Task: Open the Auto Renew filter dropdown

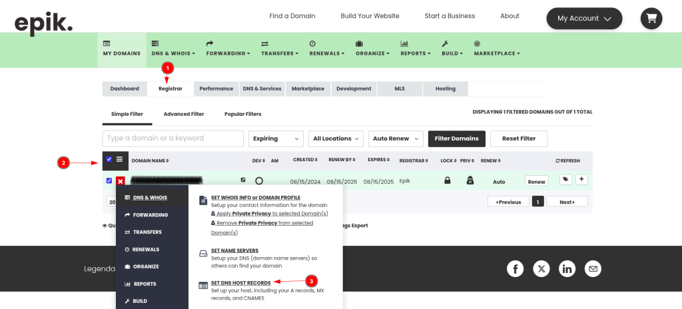Action: pyautogui.click(x=396, y=139)
